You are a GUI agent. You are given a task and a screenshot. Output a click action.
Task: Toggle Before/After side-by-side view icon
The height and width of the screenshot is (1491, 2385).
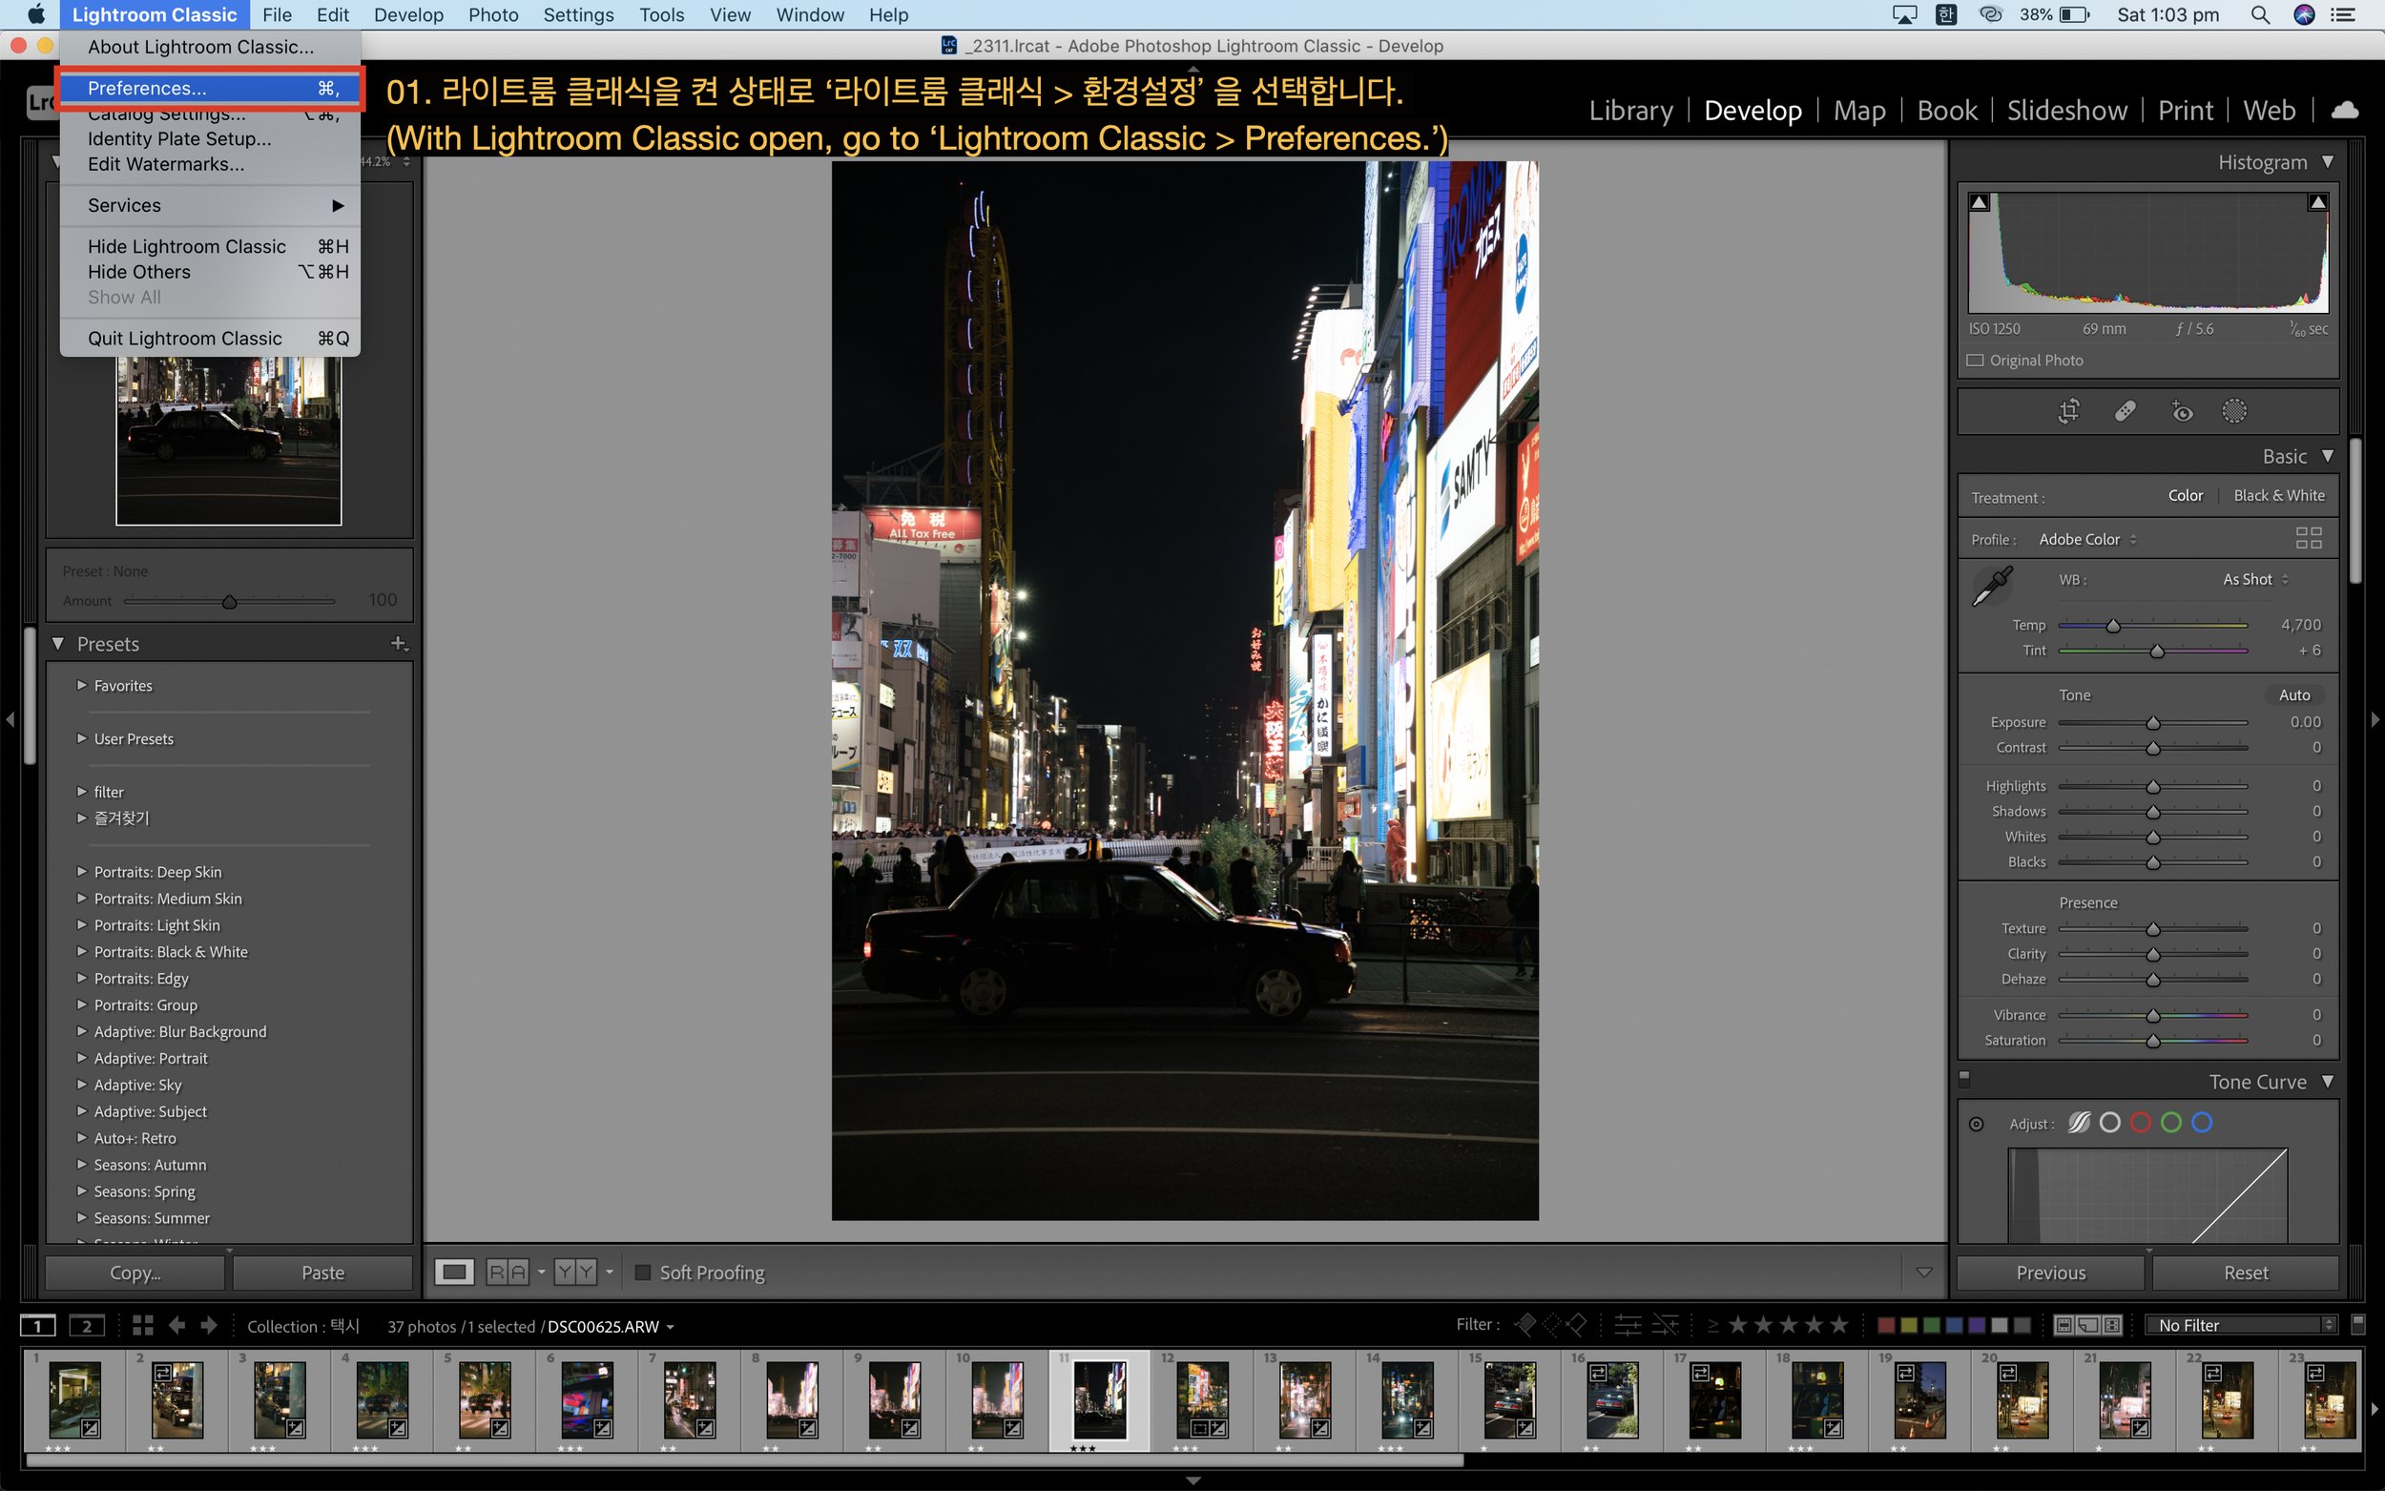[508, 1273]
